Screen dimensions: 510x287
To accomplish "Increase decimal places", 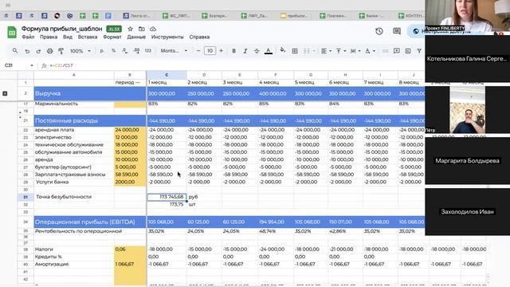I will 136,51.
